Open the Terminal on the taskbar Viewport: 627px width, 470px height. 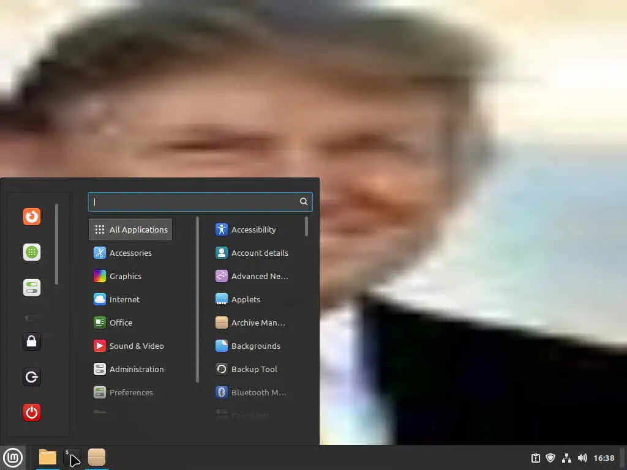point(72,458)
